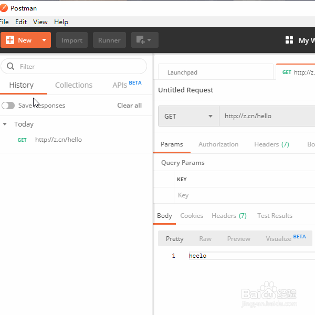Switch response view to Pretty
Image resolution: width=315 pixels, height=315 pixels.
click(175, 239)
